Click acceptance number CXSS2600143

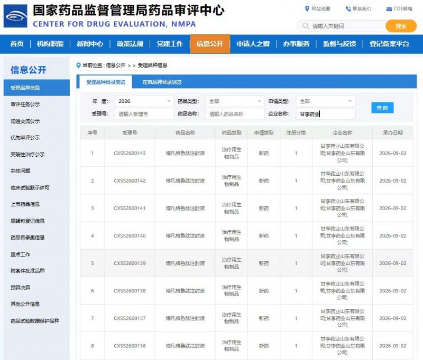[130, 153]
